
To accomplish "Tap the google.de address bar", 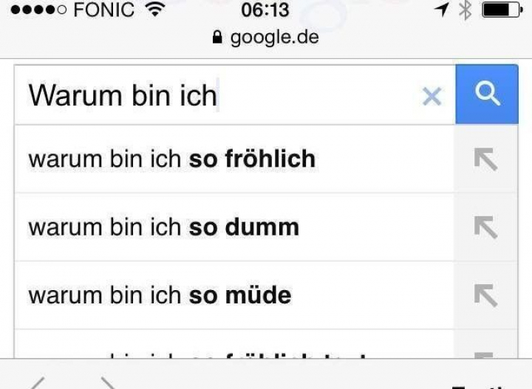I will [x=266, y=38].
